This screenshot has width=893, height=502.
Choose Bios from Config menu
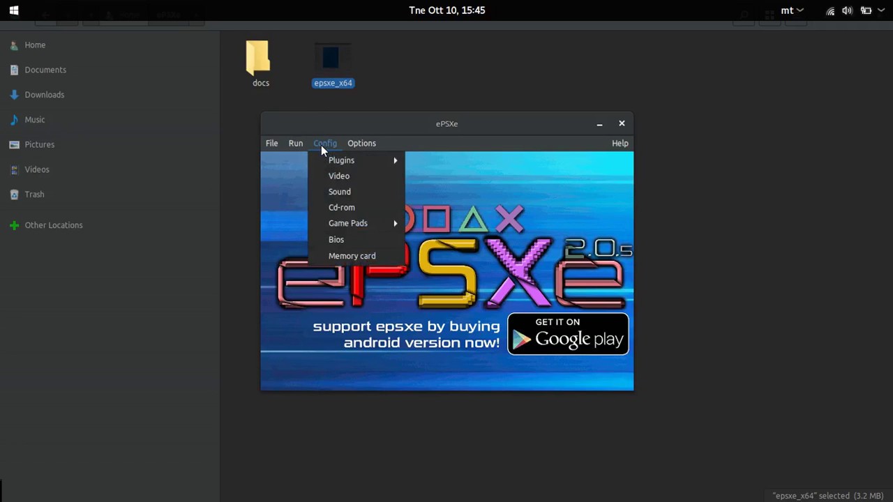click(x=357, y=239)
